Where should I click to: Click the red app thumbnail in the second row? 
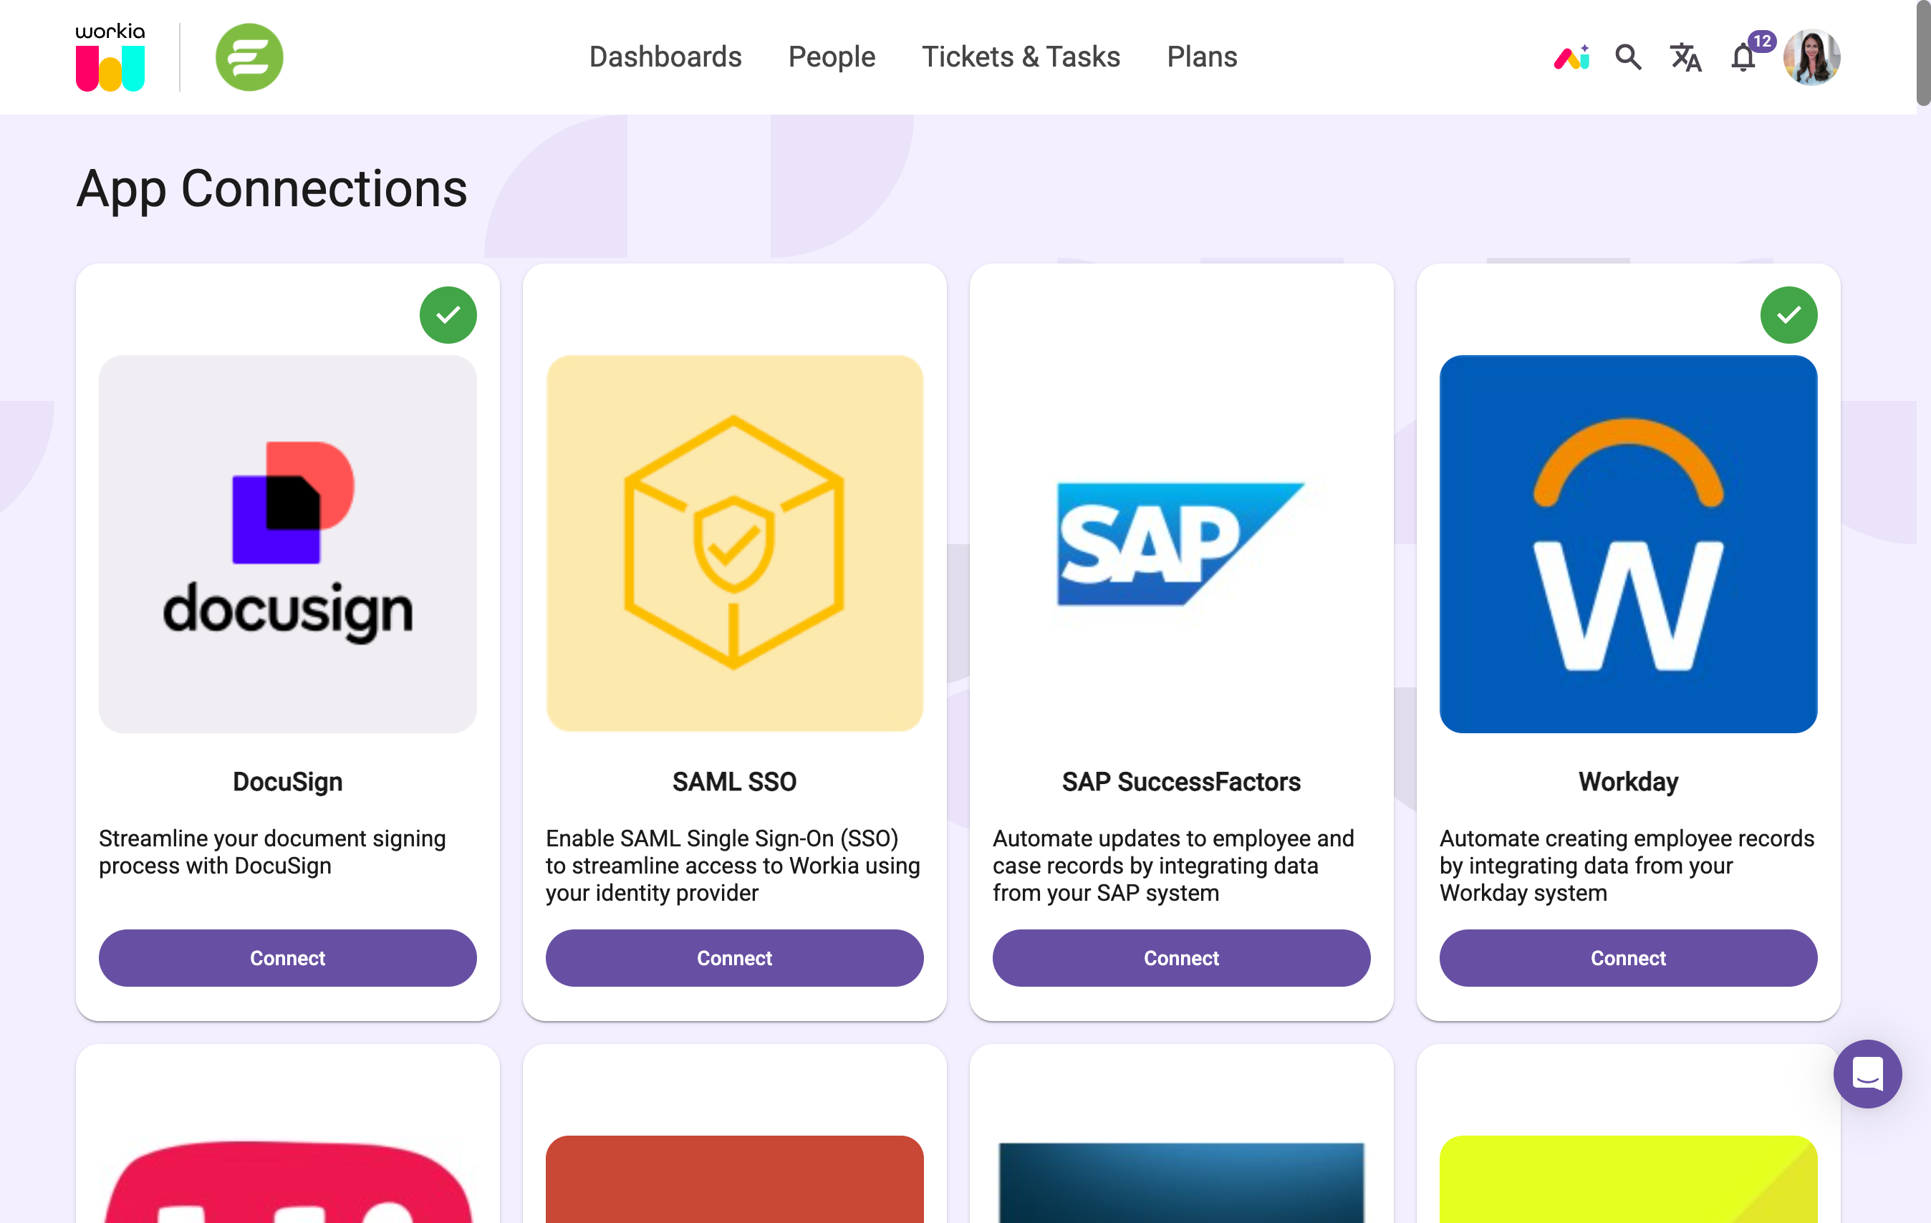coord(735,1179)
